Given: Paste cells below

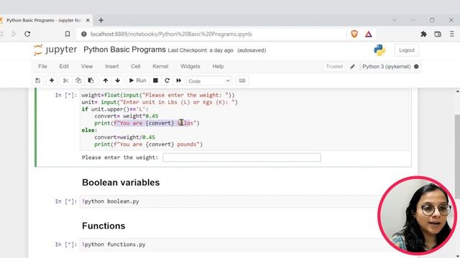Looking at the screenshot, I should tap(91, 80).
